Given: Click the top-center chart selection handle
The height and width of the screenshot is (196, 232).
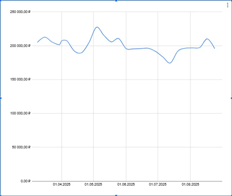Looking at the screenshot, I should click(x=116, y=1).
